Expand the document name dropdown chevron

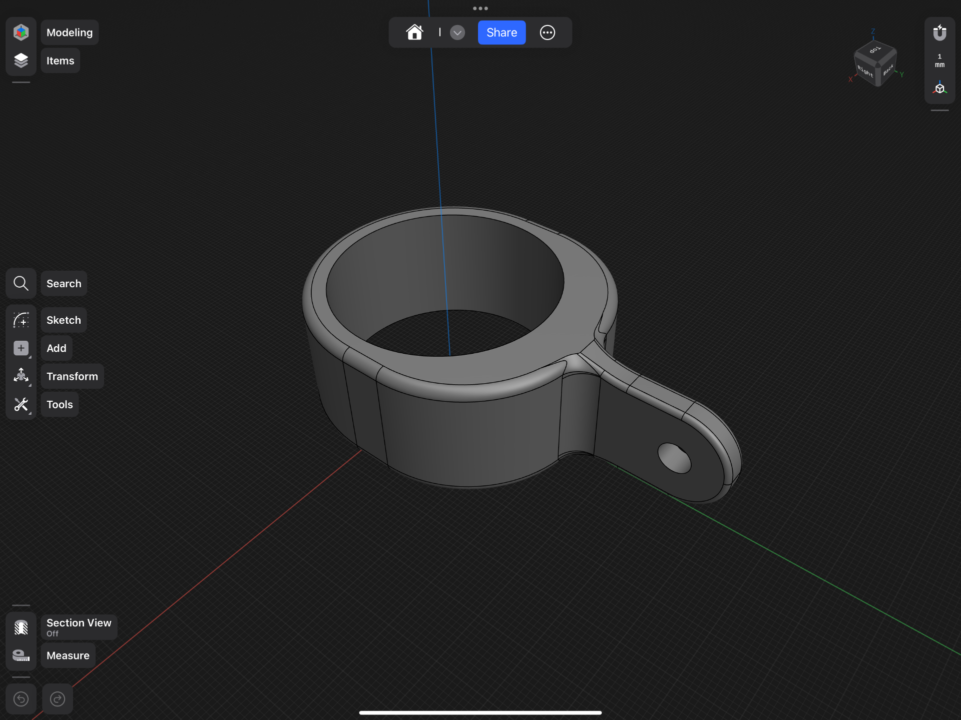click(x=457, y=33)
